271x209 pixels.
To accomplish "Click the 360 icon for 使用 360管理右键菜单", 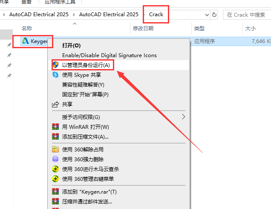I will pyautogui.click(x=55, y=179).
